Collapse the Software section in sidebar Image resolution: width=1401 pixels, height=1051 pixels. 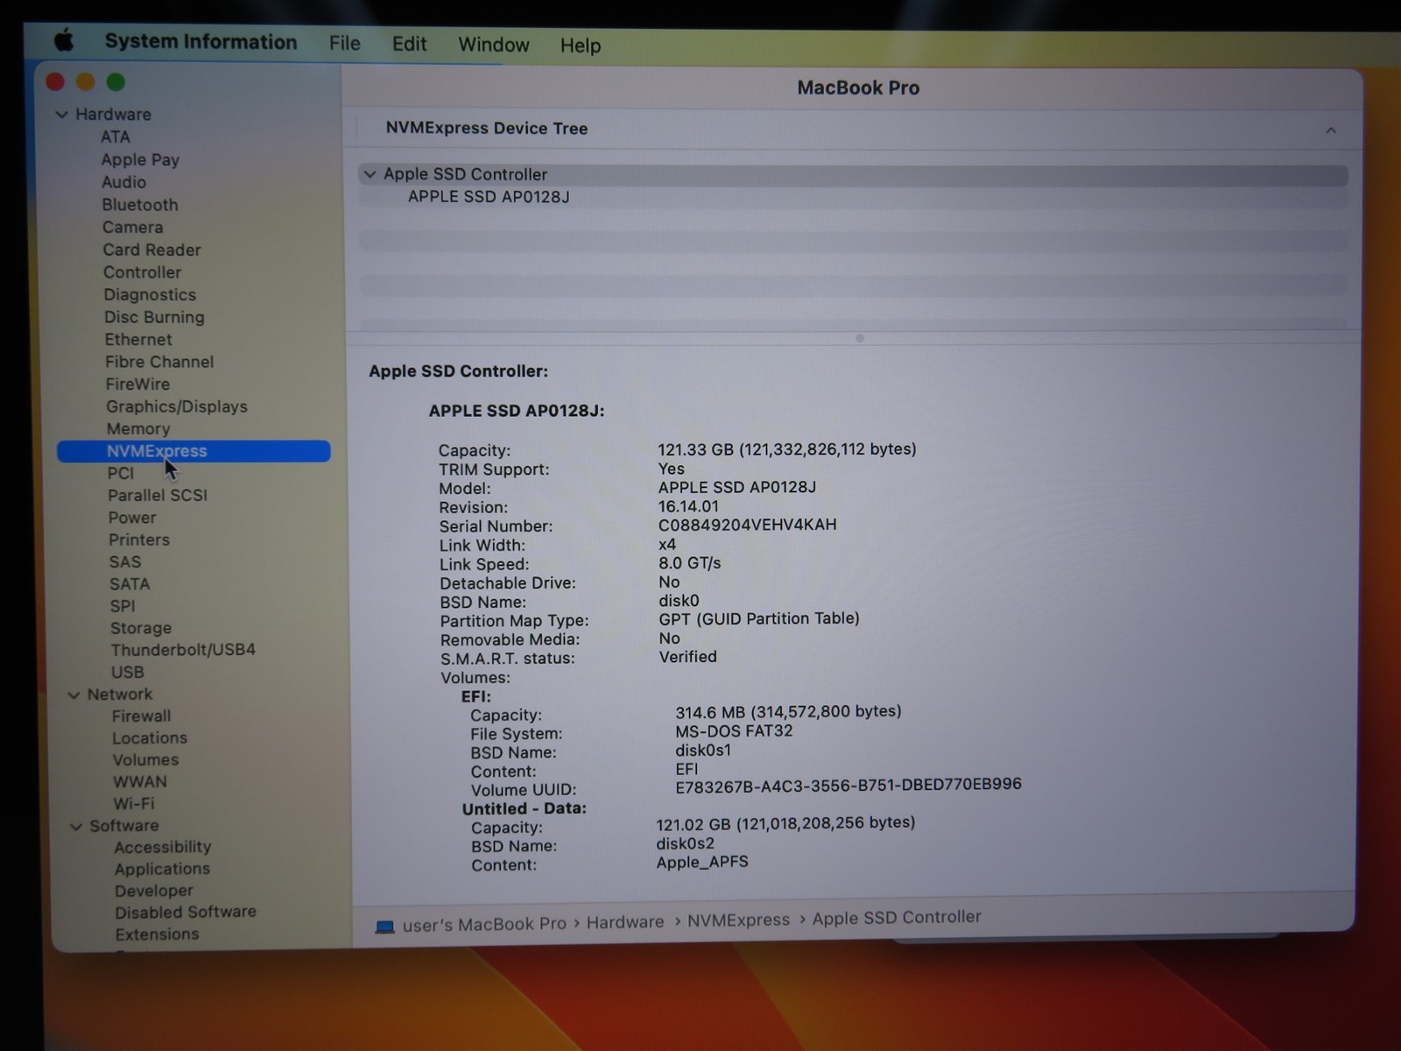click(x=76, y=826)
